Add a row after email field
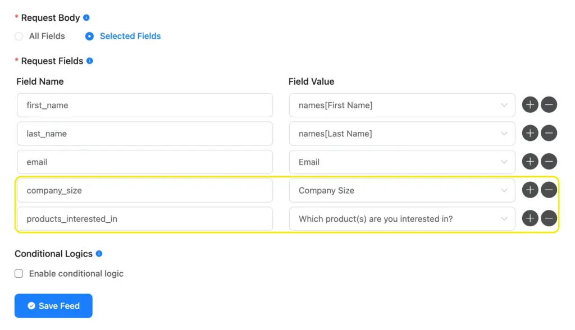Image resolution: width=575 pixels, height=330 pixels. point(530,162)
